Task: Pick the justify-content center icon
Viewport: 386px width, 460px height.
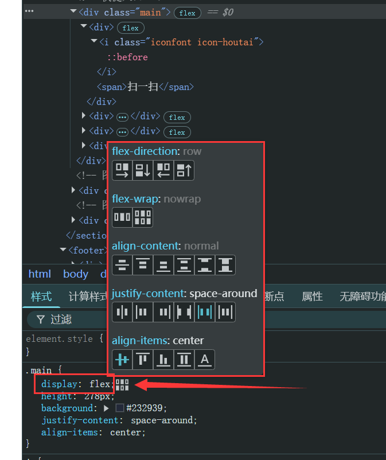Action: pos(122,312)
